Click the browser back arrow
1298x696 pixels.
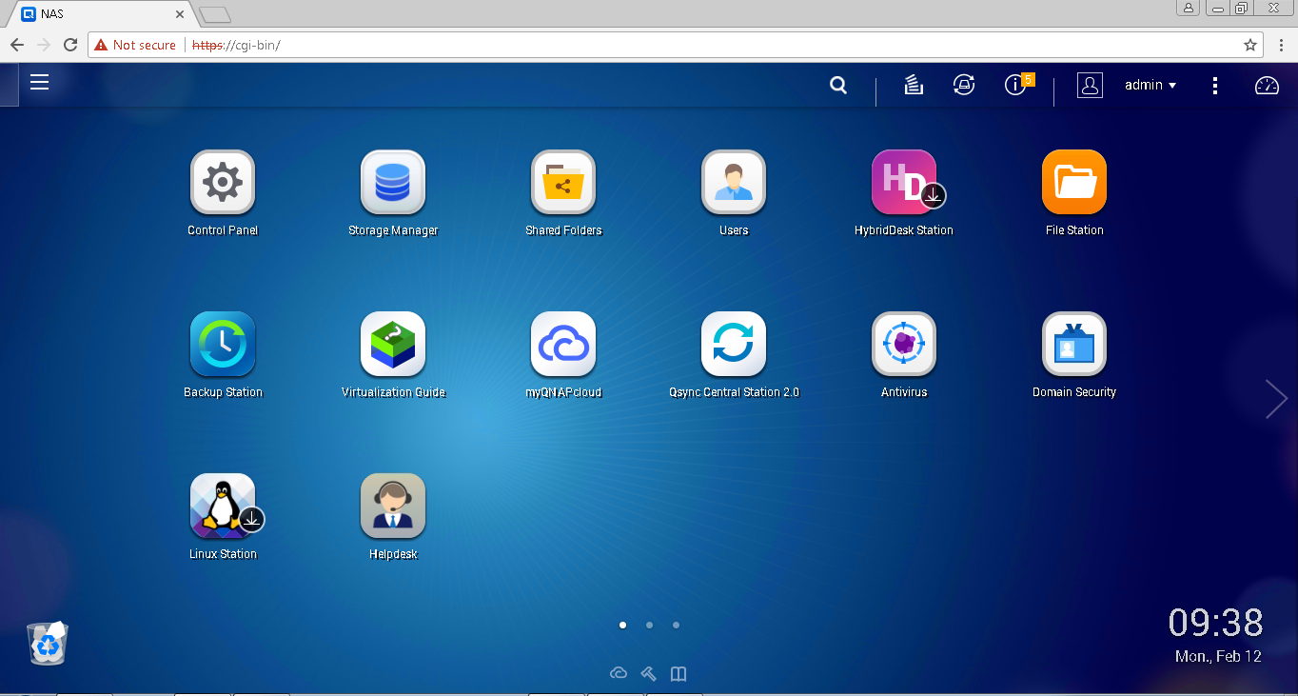16,45
